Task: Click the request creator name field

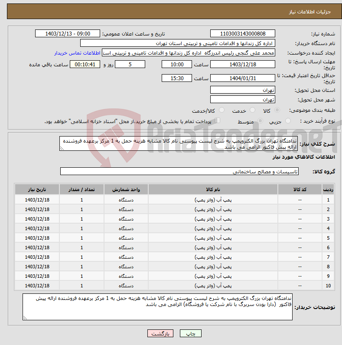Action: pyautogui.click(x=189, y=53)
